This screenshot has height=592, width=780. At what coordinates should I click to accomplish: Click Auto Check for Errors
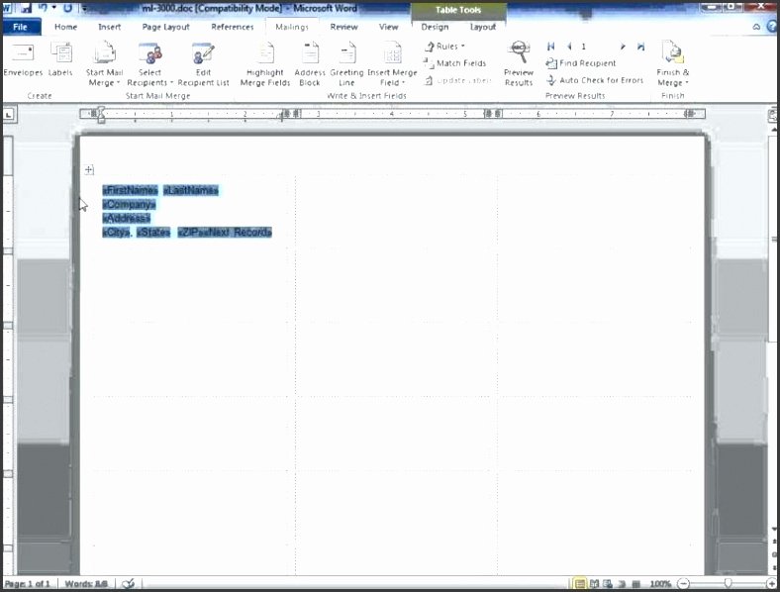pyautogui.click(x=595, y=80)
